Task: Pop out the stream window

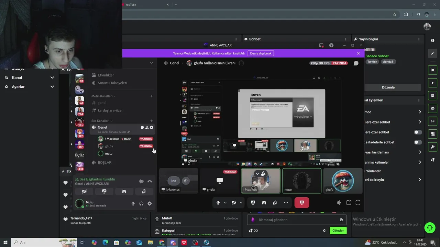Action: (x=349, y=203)
